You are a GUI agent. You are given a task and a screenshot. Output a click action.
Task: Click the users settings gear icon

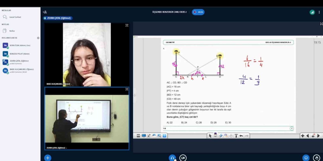[x=38, y=38]
